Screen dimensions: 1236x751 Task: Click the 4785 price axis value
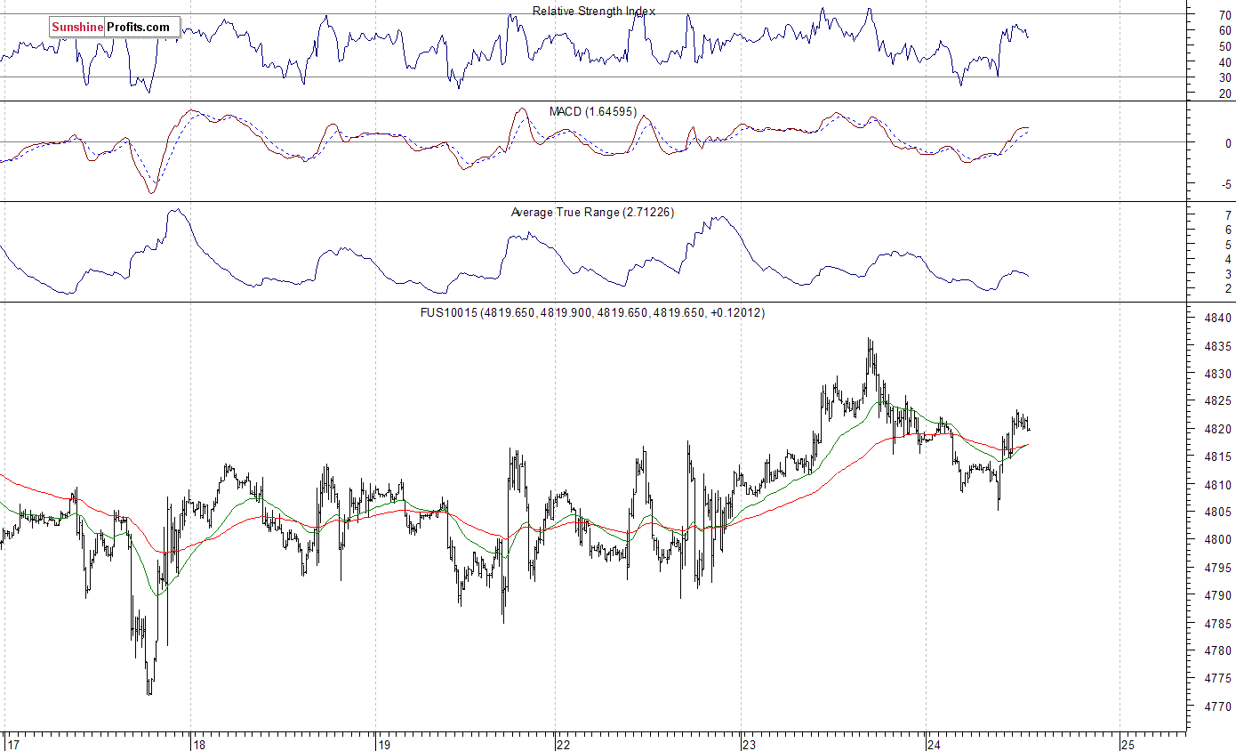click(x=1220, y=624)
